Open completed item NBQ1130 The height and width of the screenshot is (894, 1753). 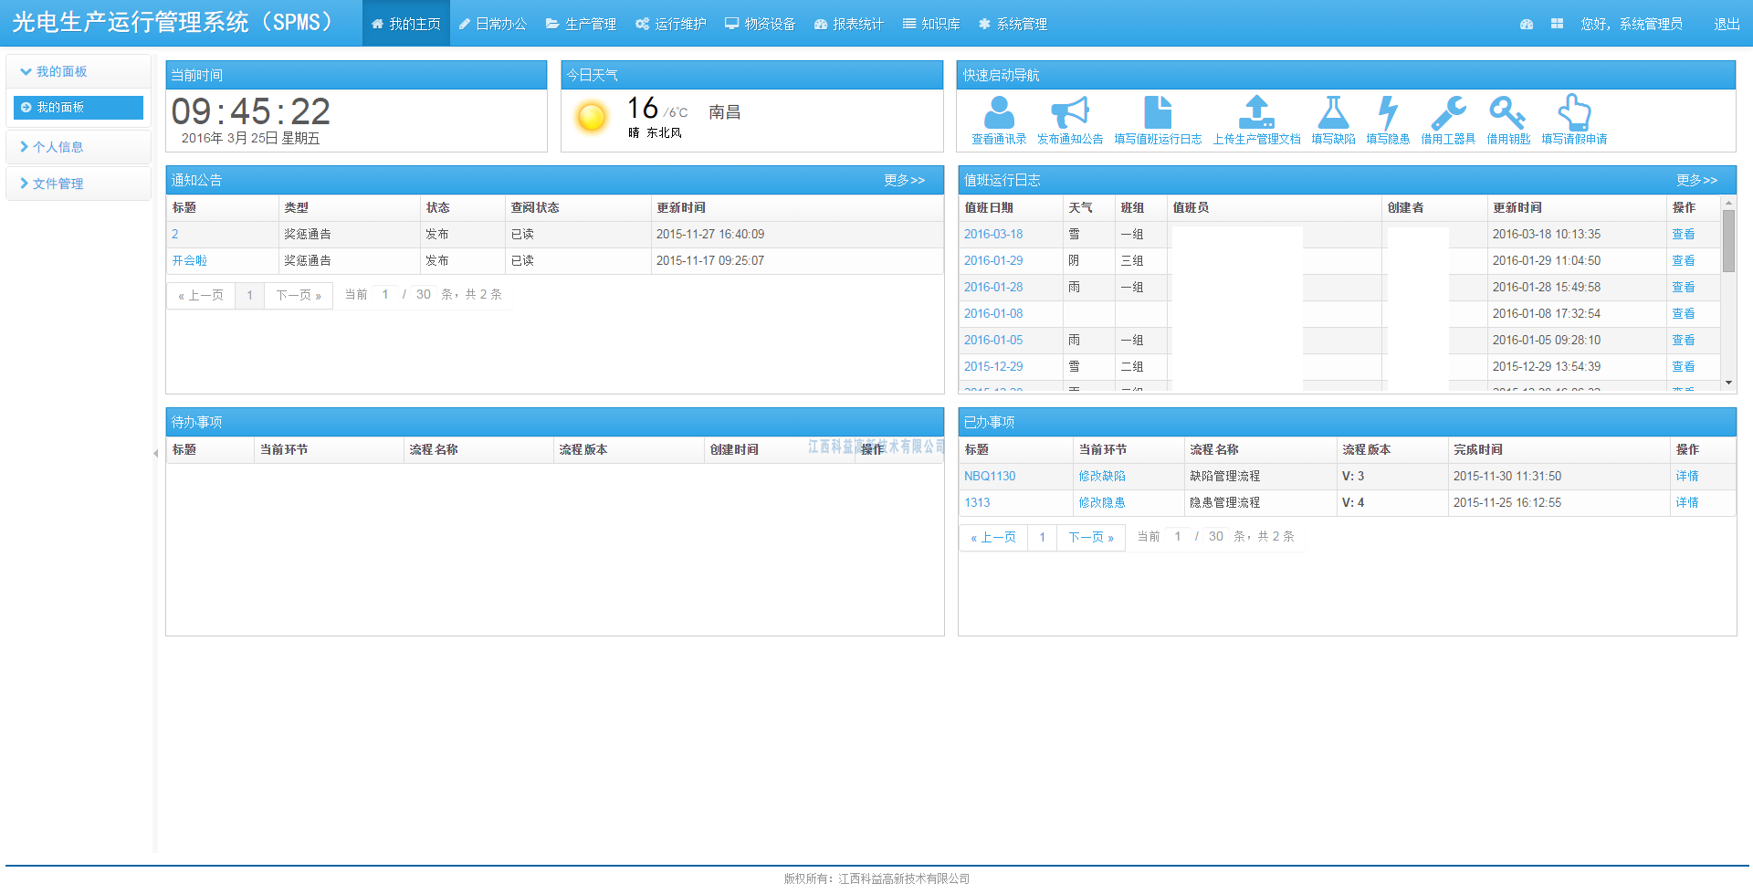pyautogui.click(x=990, y=476)
